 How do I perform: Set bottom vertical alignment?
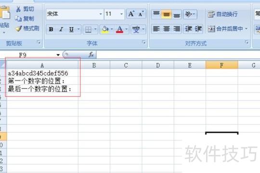pos(176,14)
